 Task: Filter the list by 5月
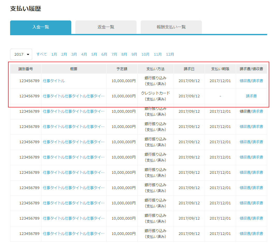(x=94, y=54)
